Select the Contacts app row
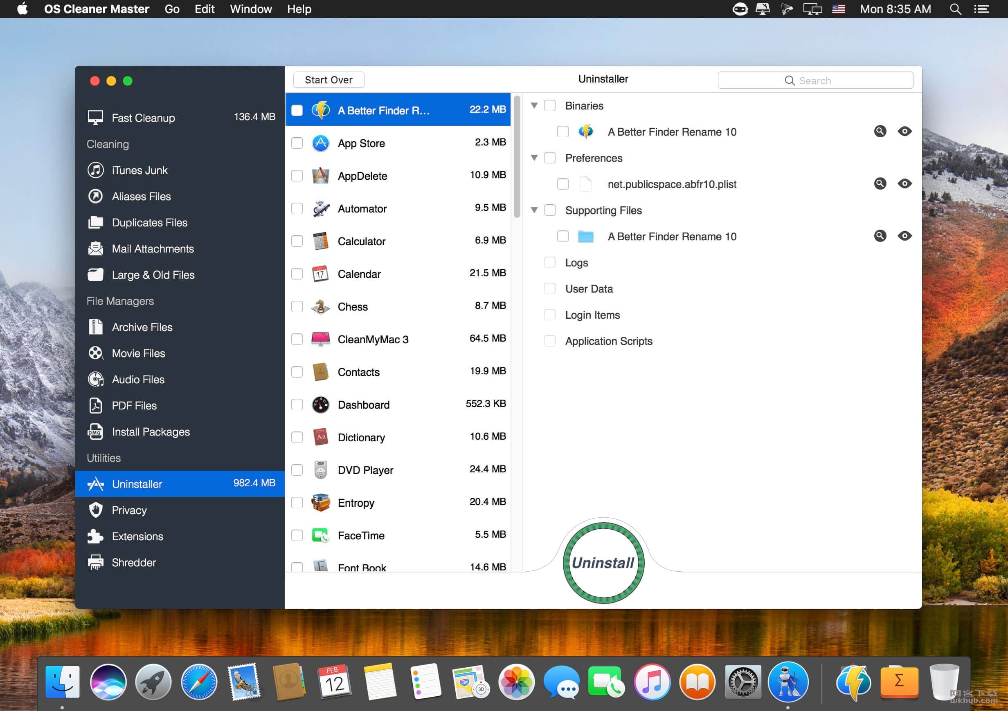This screenshot has width=1008, height=711. point(398,372)
